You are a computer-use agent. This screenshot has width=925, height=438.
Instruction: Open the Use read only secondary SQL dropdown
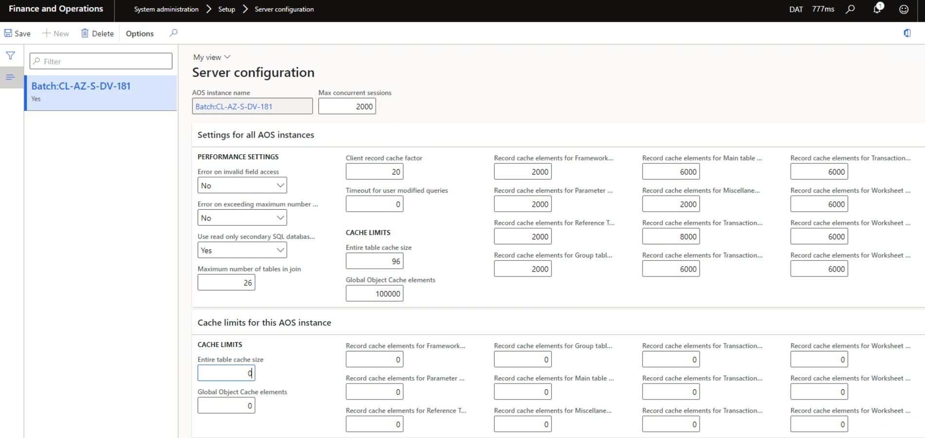[x=242, y=250]
